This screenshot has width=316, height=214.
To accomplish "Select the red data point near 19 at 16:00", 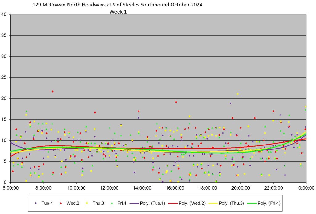I will tap(176, 102).
